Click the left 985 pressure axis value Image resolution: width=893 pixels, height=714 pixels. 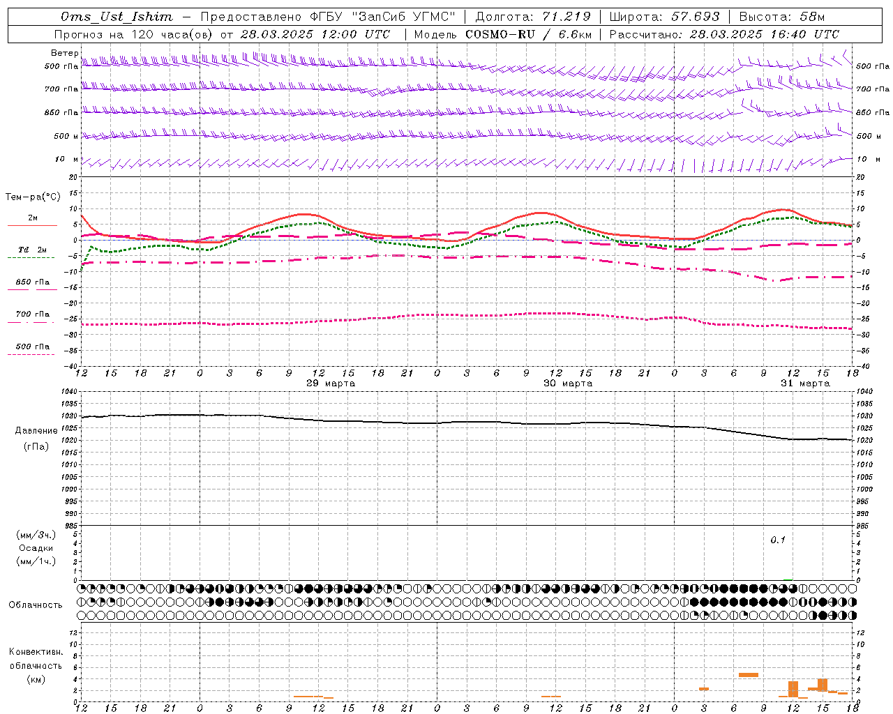(x=70, y=526)
